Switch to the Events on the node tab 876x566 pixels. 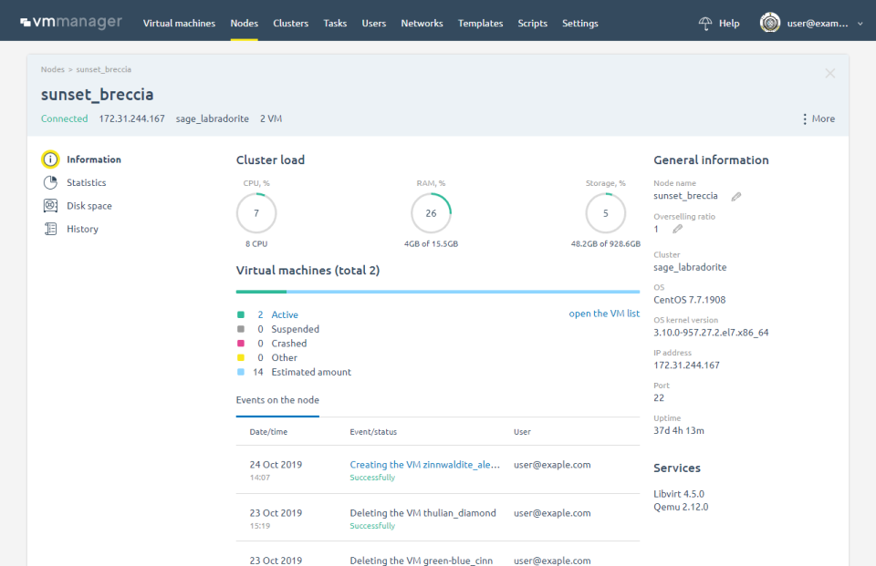pos(277,399)
